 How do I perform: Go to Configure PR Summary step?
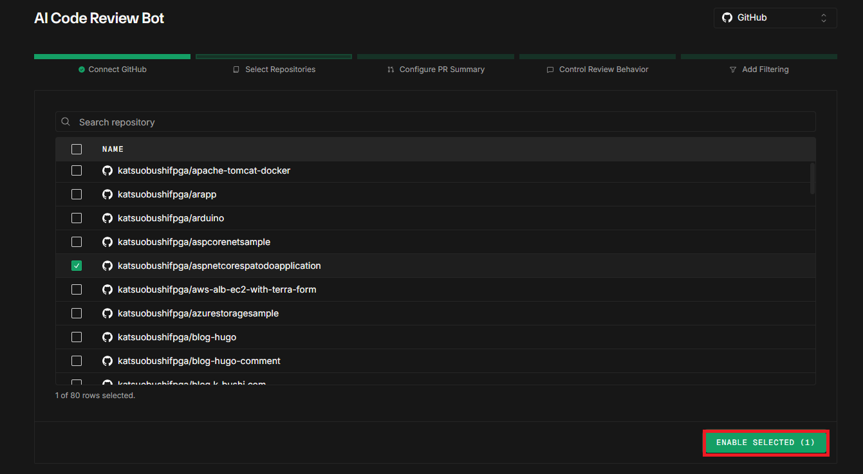[436, 69]
